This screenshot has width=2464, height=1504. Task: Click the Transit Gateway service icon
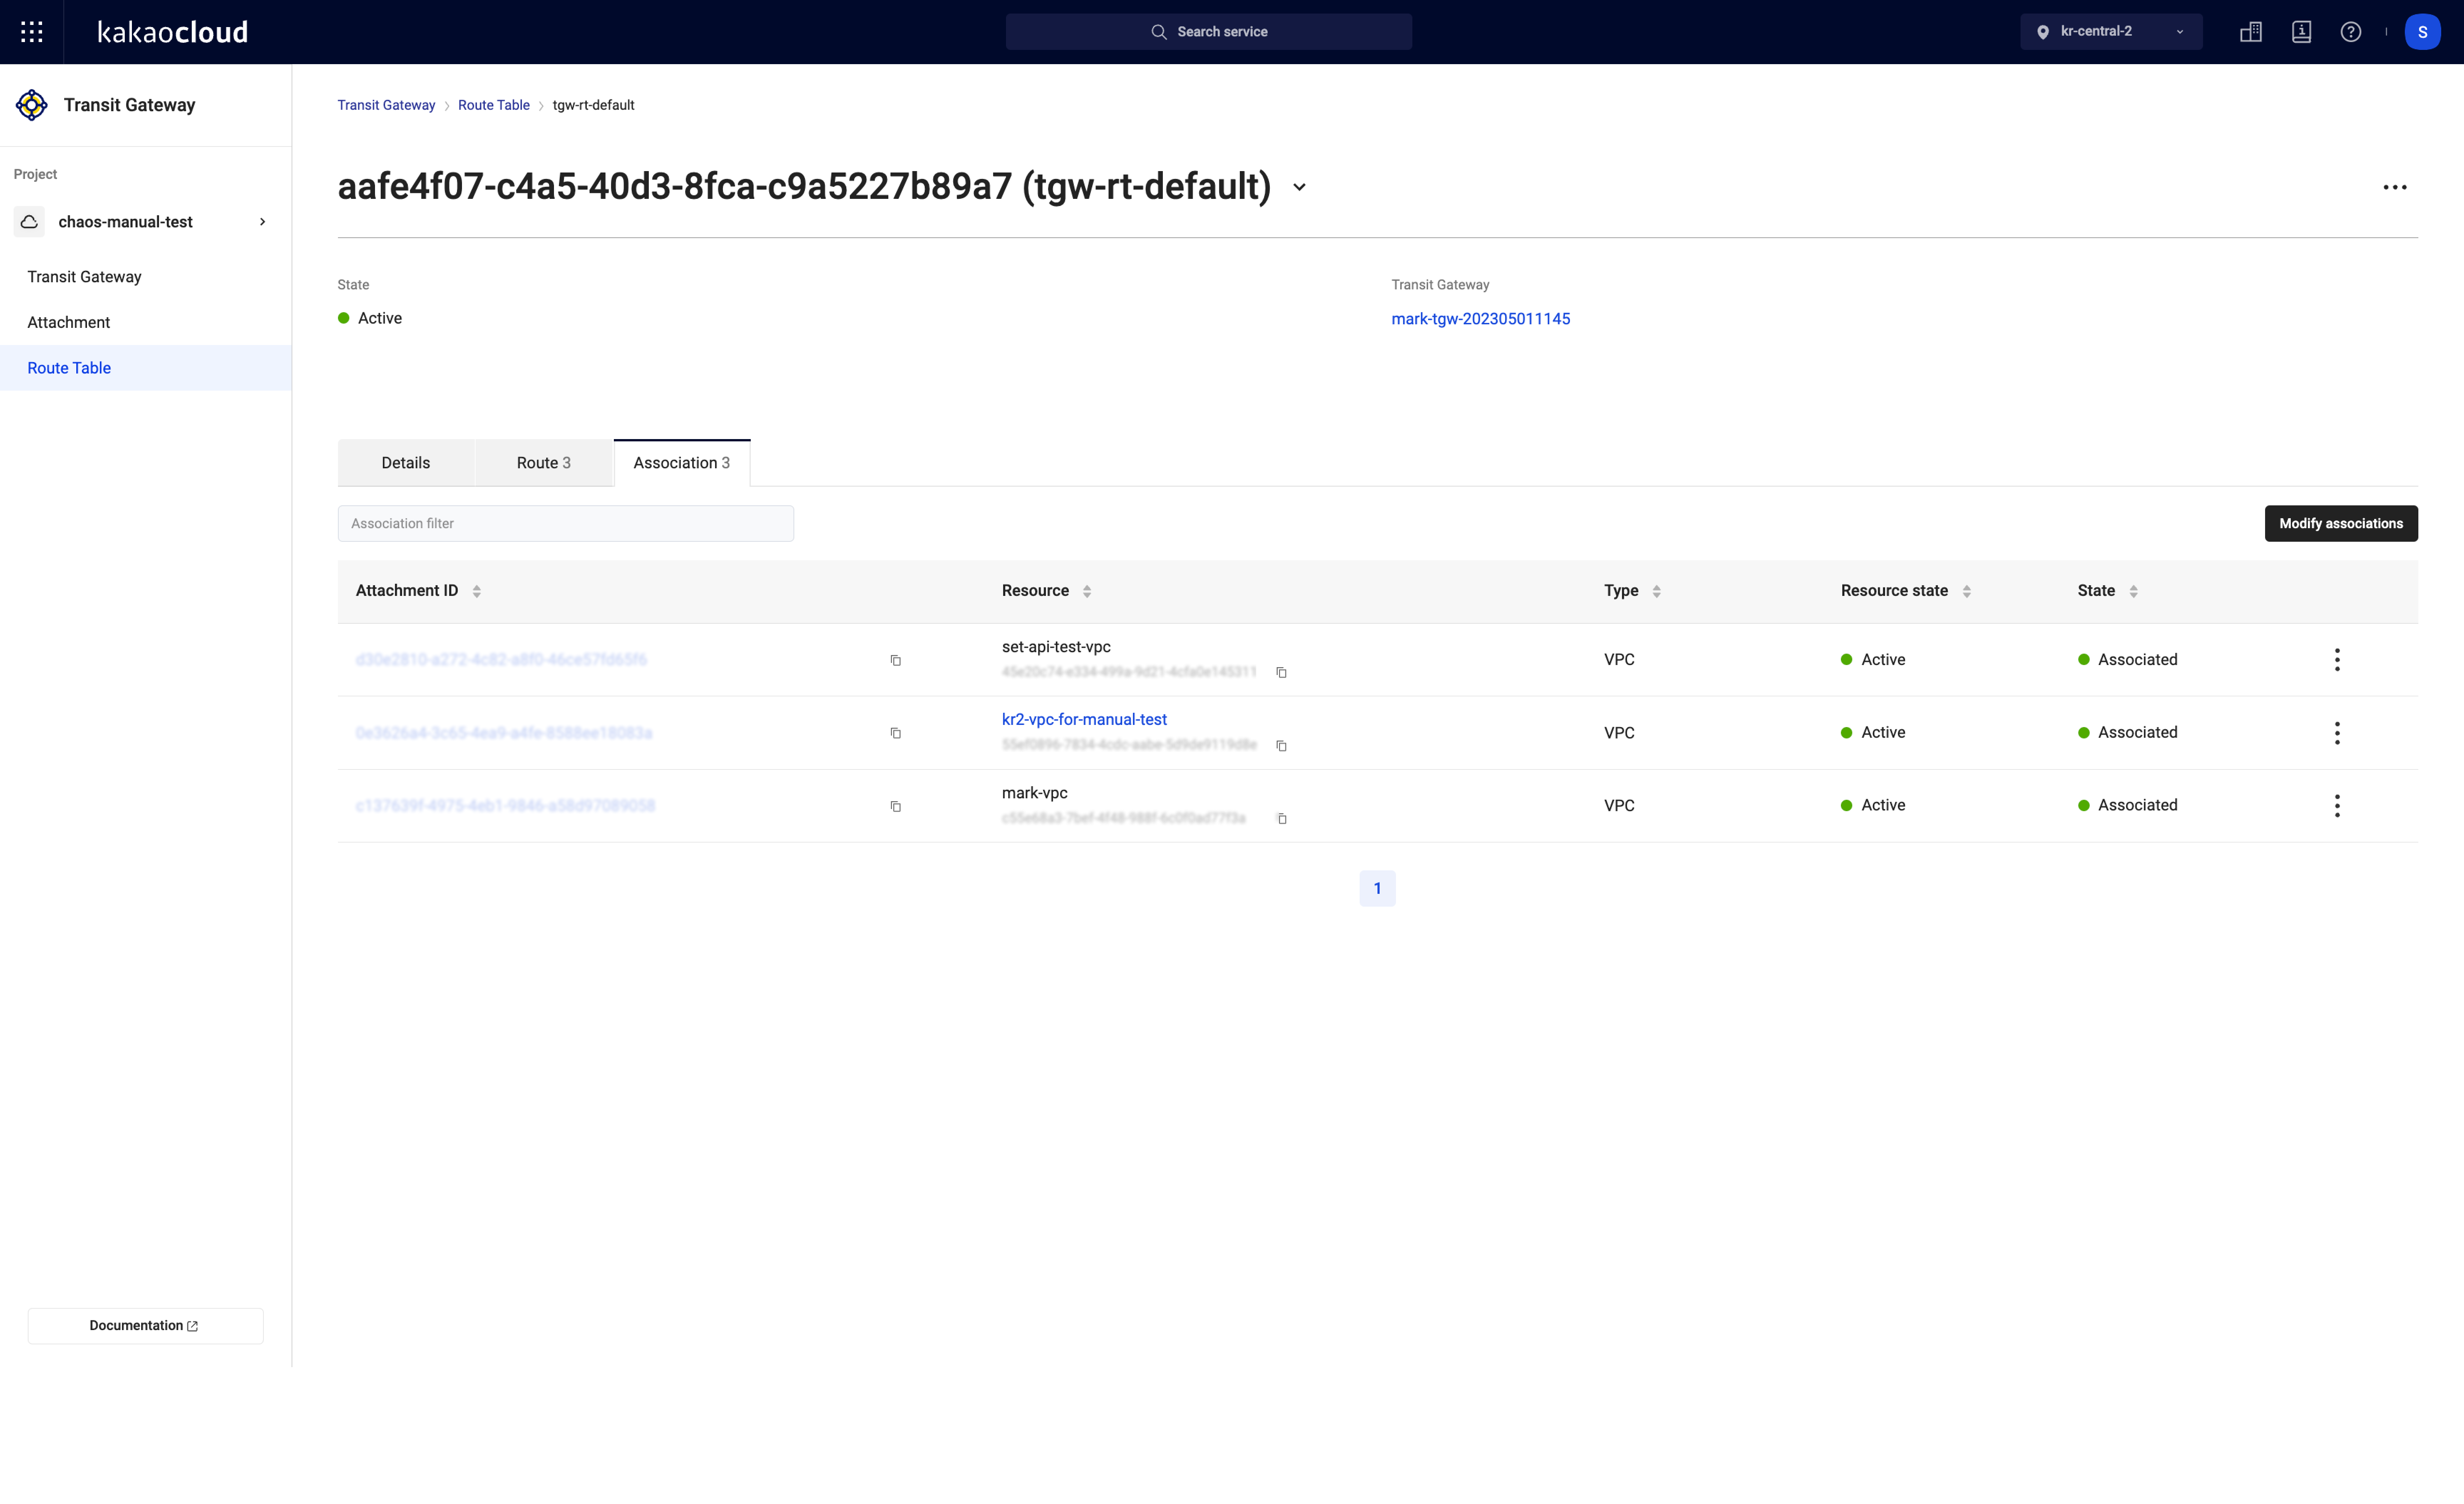click(32, 105)
